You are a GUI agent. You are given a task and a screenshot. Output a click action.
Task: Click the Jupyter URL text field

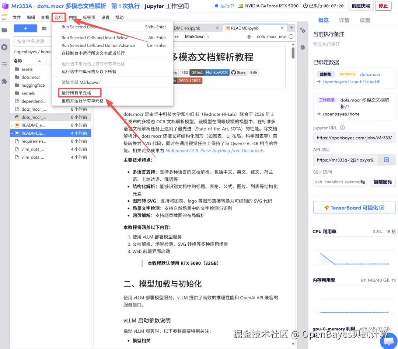pos(354,138)
